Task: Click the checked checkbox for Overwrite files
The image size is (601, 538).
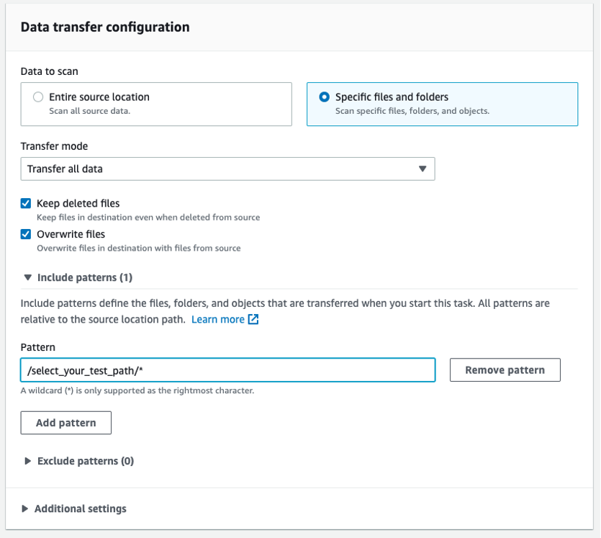Action: 26,234
